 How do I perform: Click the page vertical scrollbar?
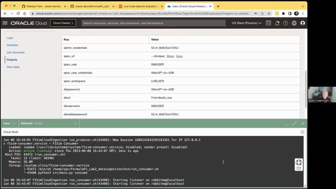tap(306, 89)
